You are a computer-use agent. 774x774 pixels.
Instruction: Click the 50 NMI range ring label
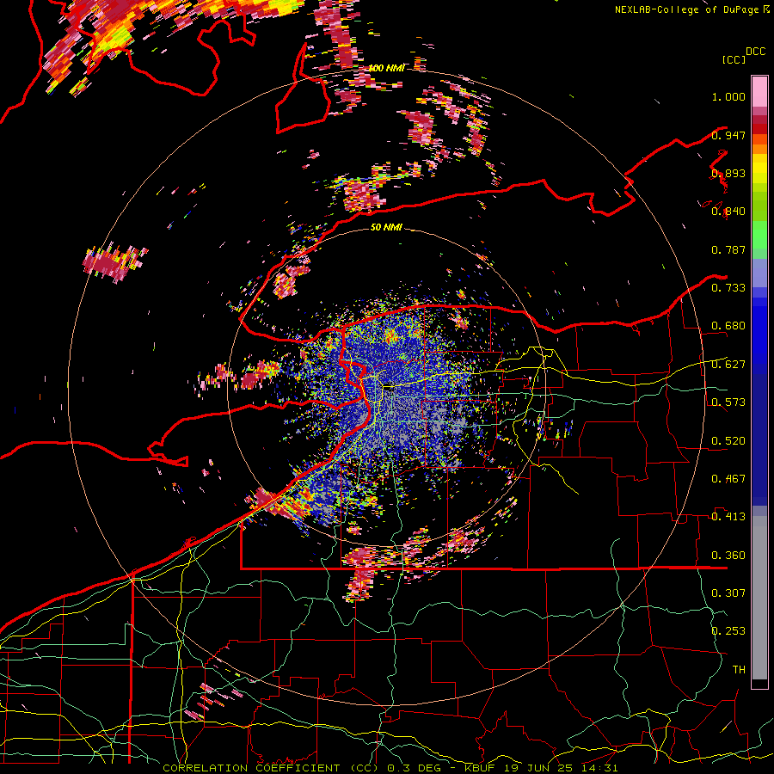pyautogui.click(x=386, y=227)
